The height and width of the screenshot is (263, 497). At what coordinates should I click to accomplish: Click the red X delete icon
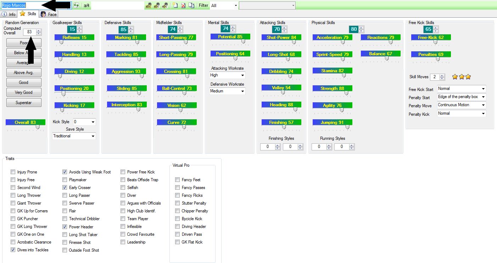183,6
